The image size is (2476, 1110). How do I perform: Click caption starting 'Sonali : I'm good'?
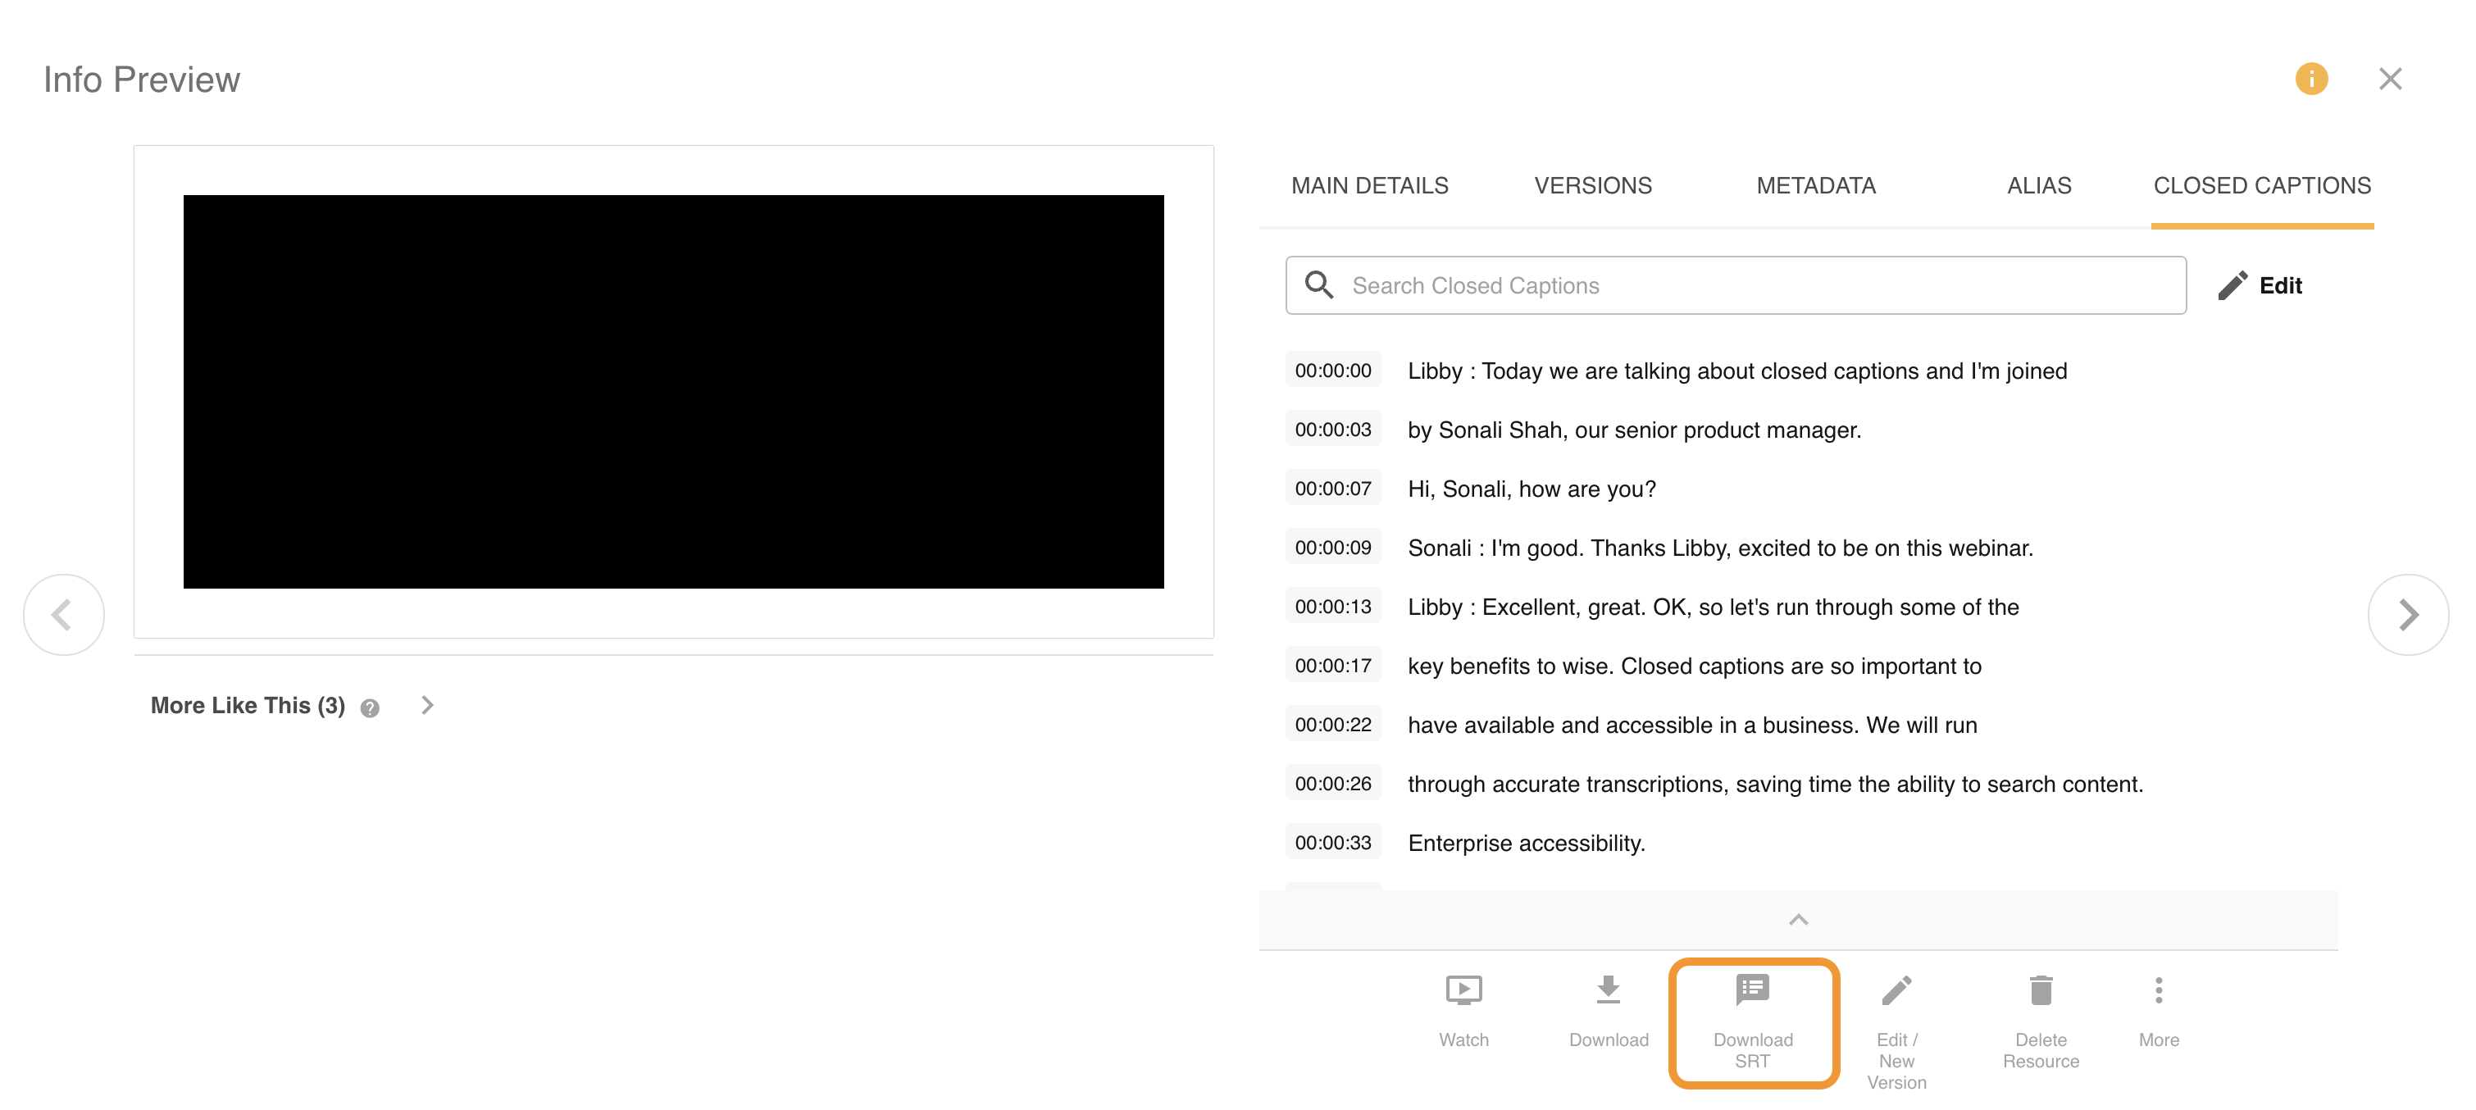(x=1721, y=548)
